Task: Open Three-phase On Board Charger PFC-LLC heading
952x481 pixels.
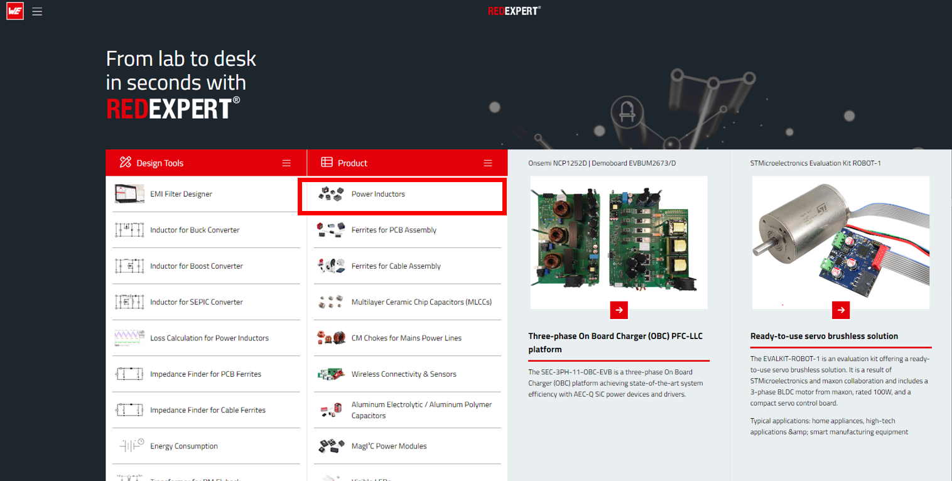Action: pyautogui.click(x=615, y=343)
